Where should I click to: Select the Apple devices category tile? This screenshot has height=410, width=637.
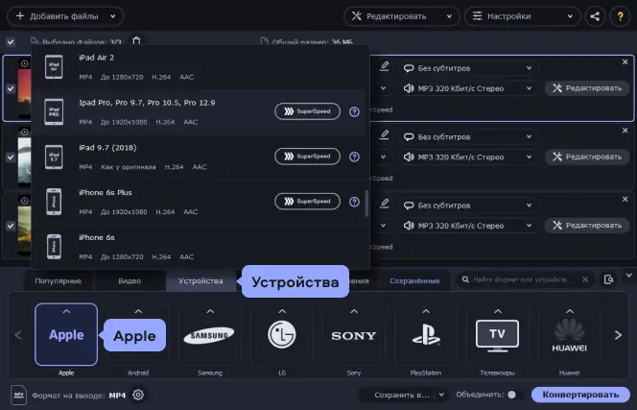point(66,335)
